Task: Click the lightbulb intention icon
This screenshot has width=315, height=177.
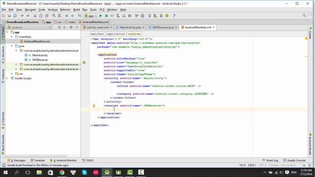Action: (94, 106)
